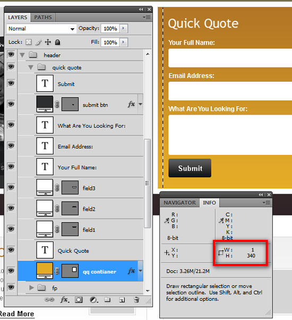Expand the fp folder group
292x320 pixels.
pos(31,288)
